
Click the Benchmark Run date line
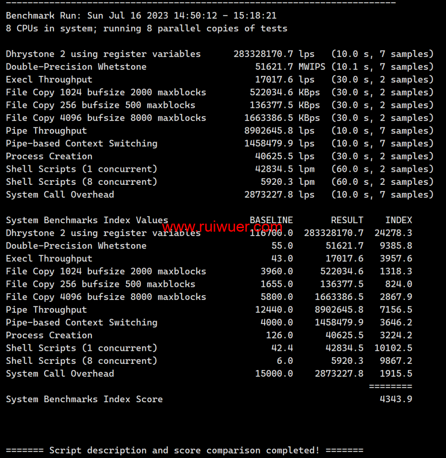(141, 16)
